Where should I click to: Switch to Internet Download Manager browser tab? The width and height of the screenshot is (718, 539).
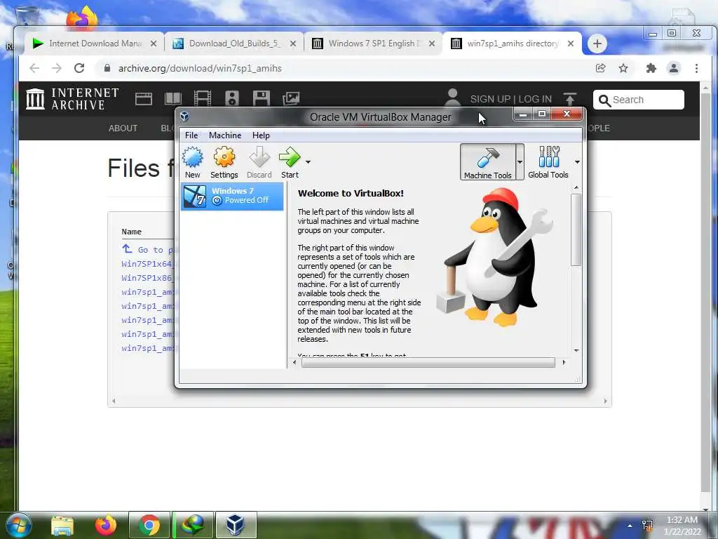(x=94, y=44)
